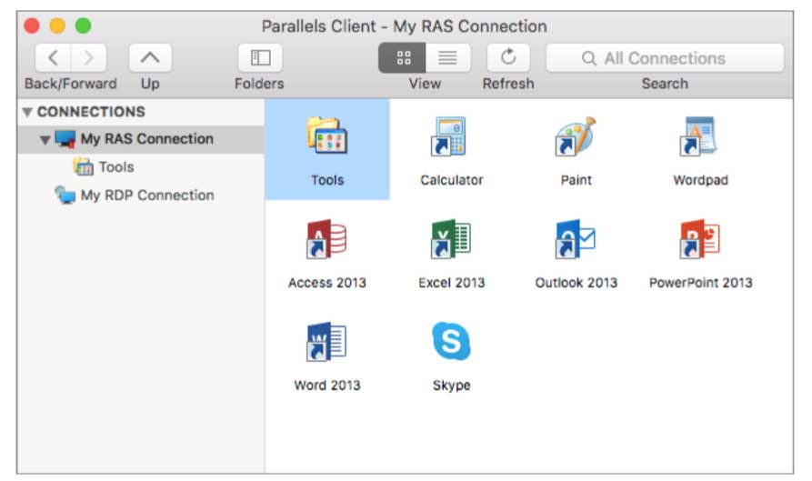Switch to icon grid view
The height and width of the screenshot is (481, 812).
tap(402, 58)
